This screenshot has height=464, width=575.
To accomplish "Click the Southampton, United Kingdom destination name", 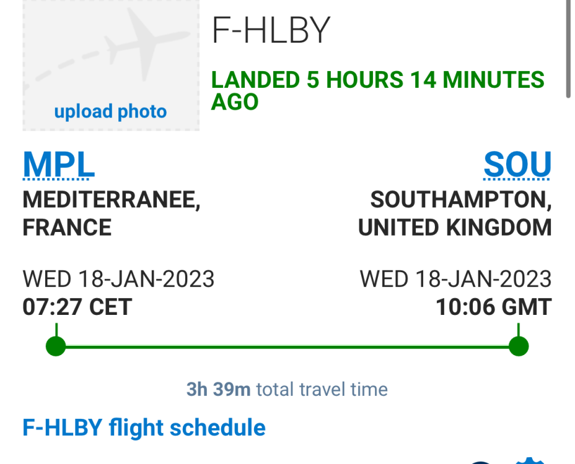I will click(x=455, y=213).
